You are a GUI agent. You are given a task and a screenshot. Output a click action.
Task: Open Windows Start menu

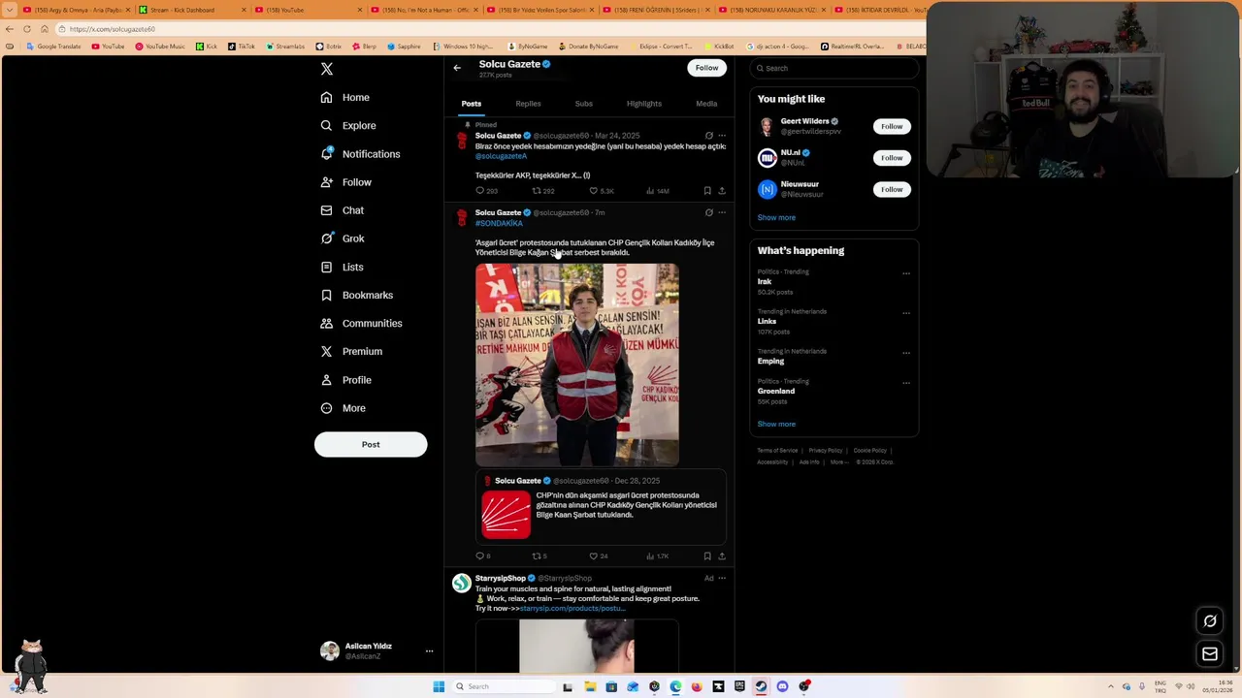439,686
